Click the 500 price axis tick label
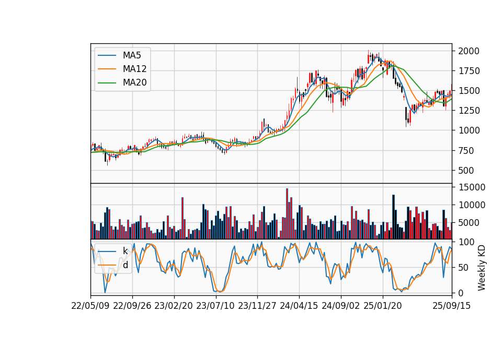502x360 pixels. pos(466,170)
